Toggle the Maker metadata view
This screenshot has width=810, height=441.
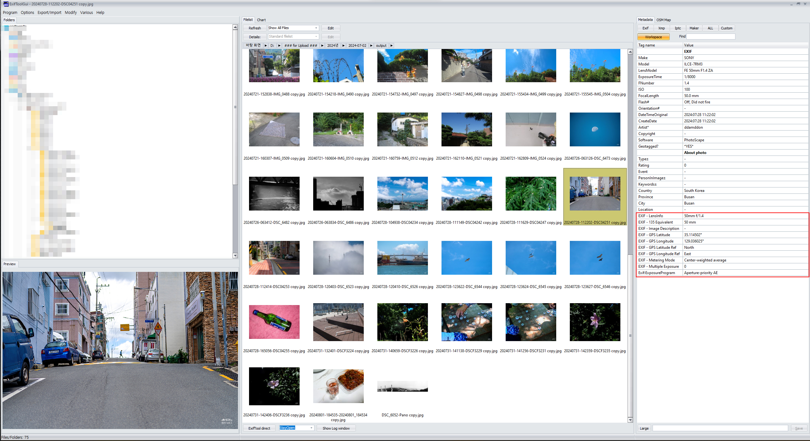point(694,28)
